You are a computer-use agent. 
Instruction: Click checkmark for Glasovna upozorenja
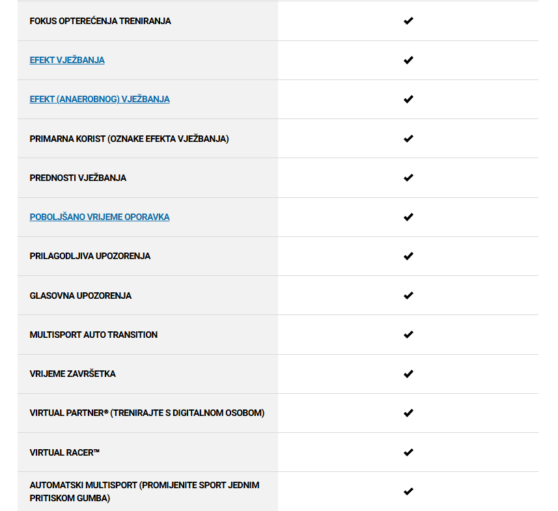click(x=408, y=296)
